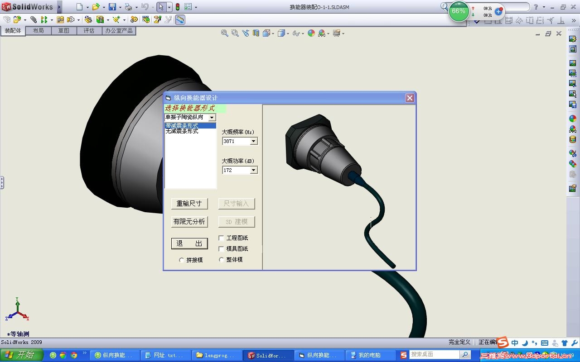Switch to the 评估 tab
This screenshot has width=580, height=362.
[x=89, y=31]
